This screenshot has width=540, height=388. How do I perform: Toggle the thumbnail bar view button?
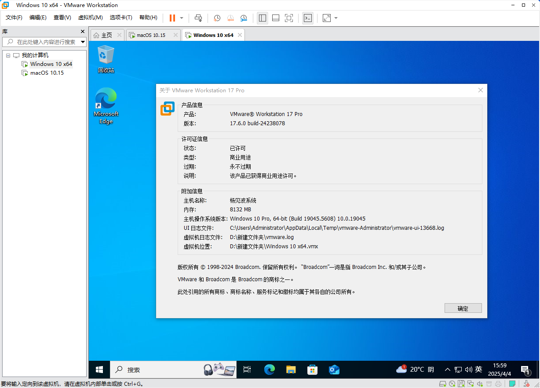276,18
